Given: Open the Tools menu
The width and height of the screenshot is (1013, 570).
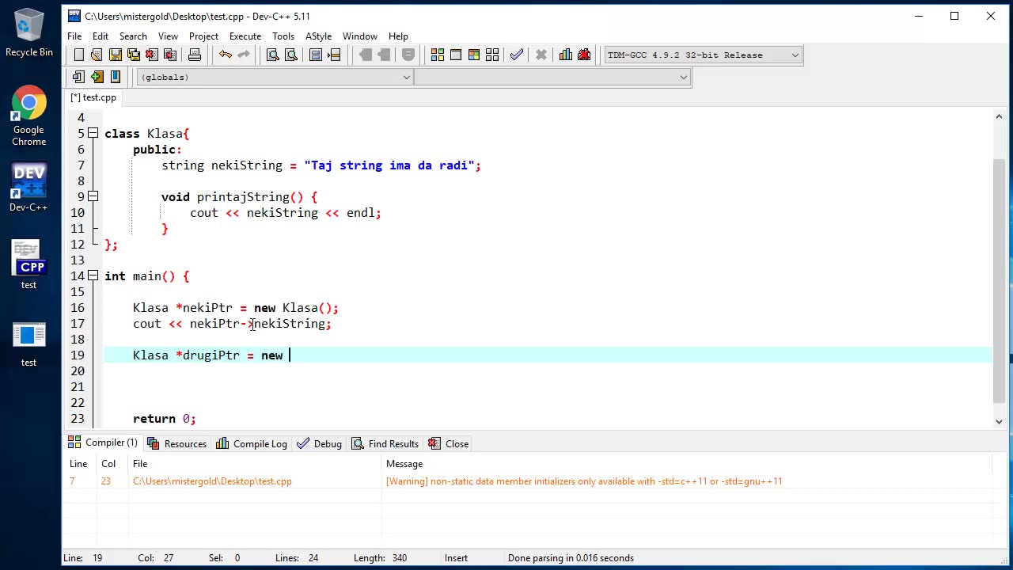Looking at the screenshot, I should point(283,36).
